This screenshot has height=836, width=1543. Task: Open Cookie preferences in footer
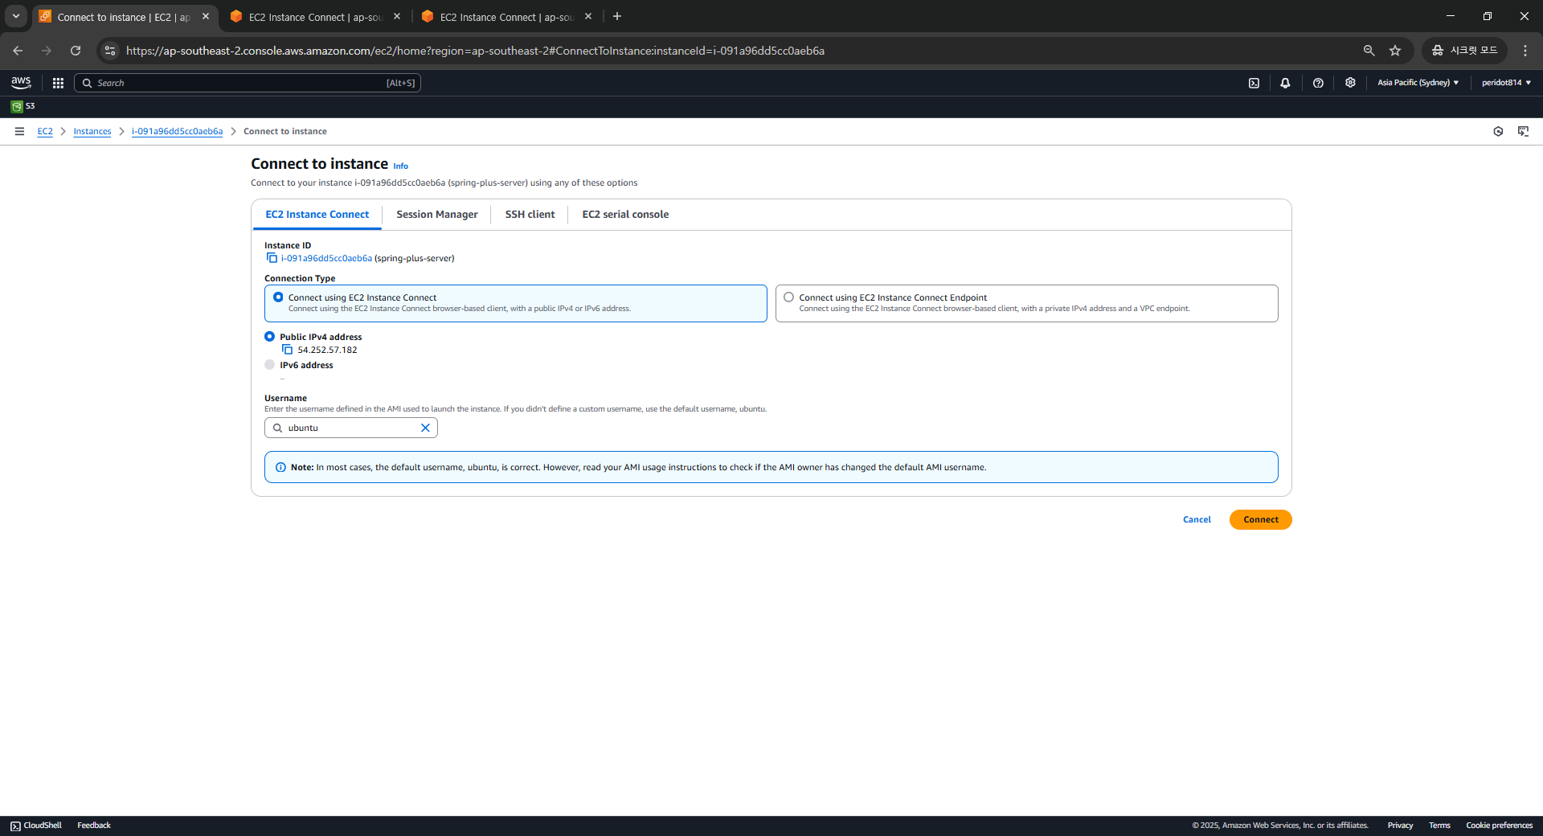pyautogui.click(x=1499, y=826)
